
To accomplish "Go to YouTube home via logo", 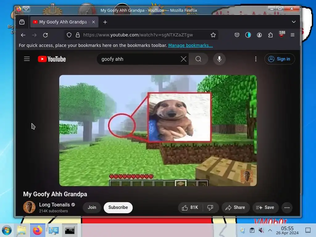I will point(52,59).
